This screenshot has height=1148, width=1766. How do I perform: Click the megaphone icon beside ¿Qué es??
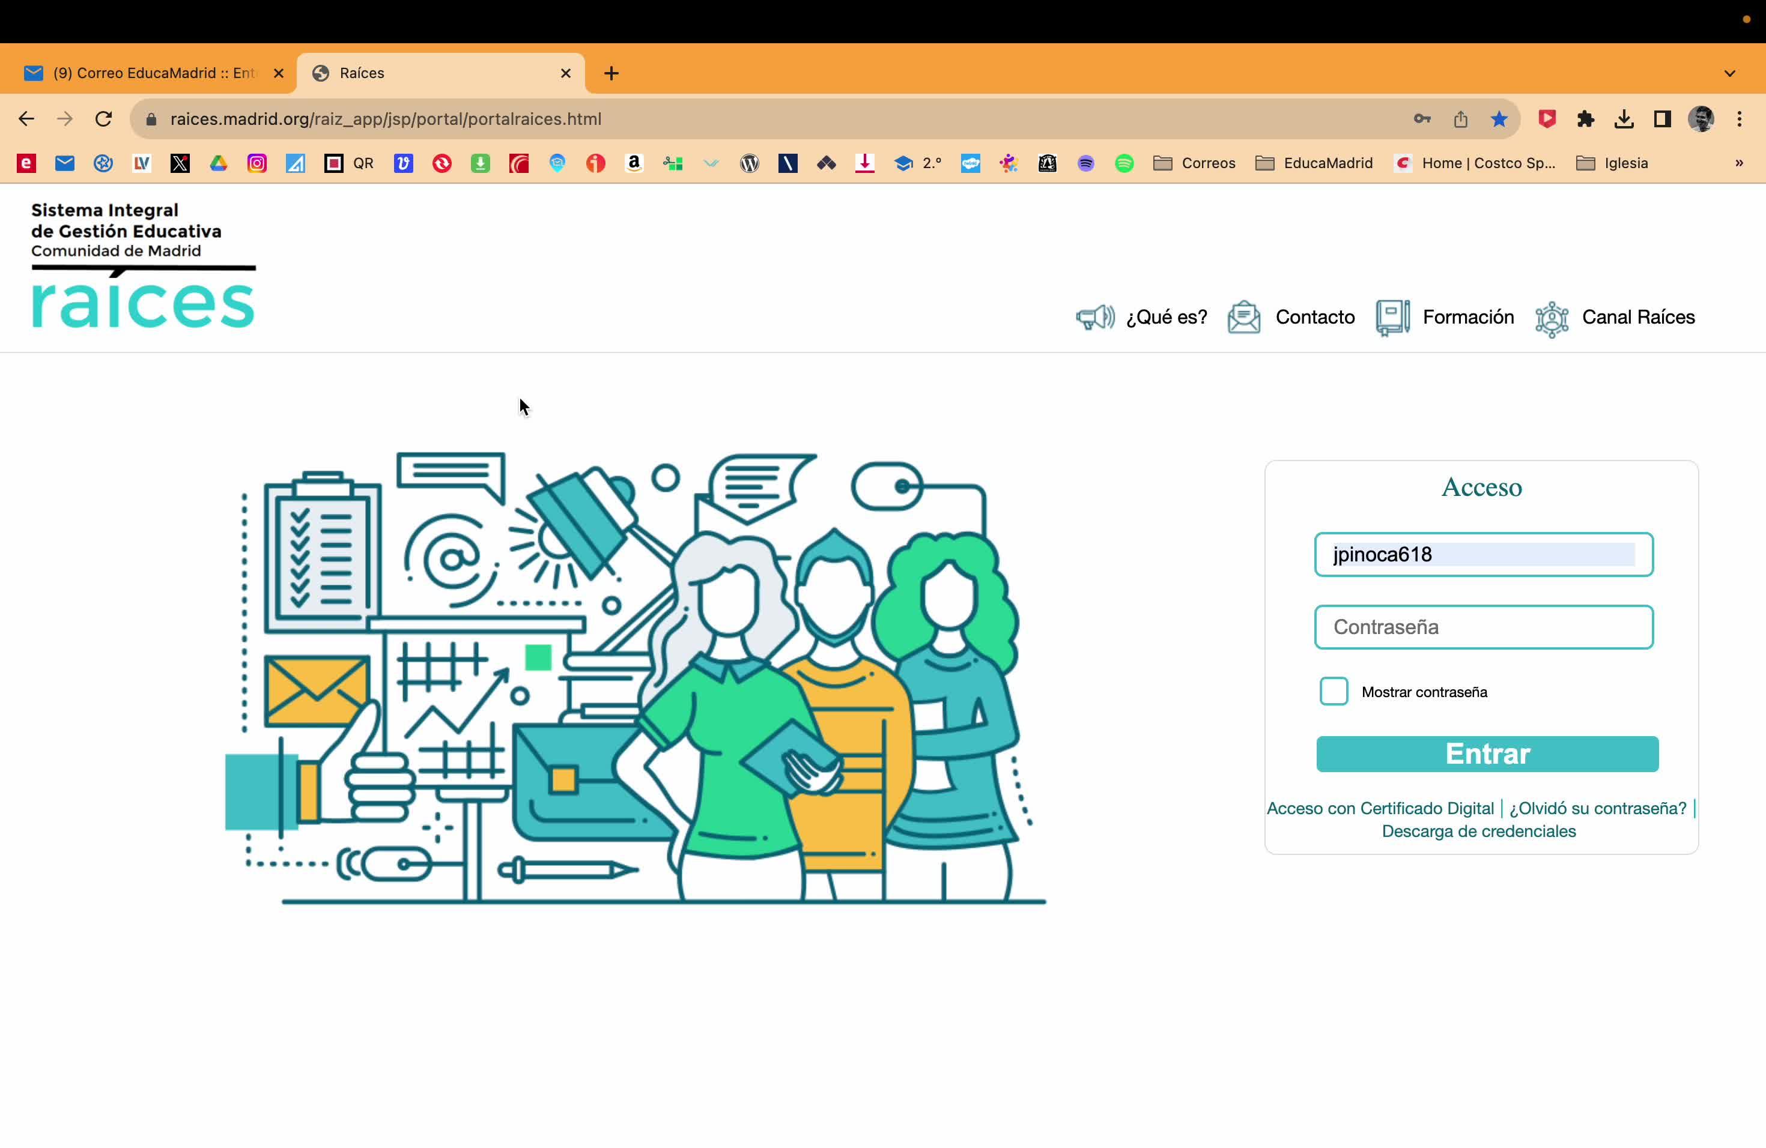pos(1095,318)
